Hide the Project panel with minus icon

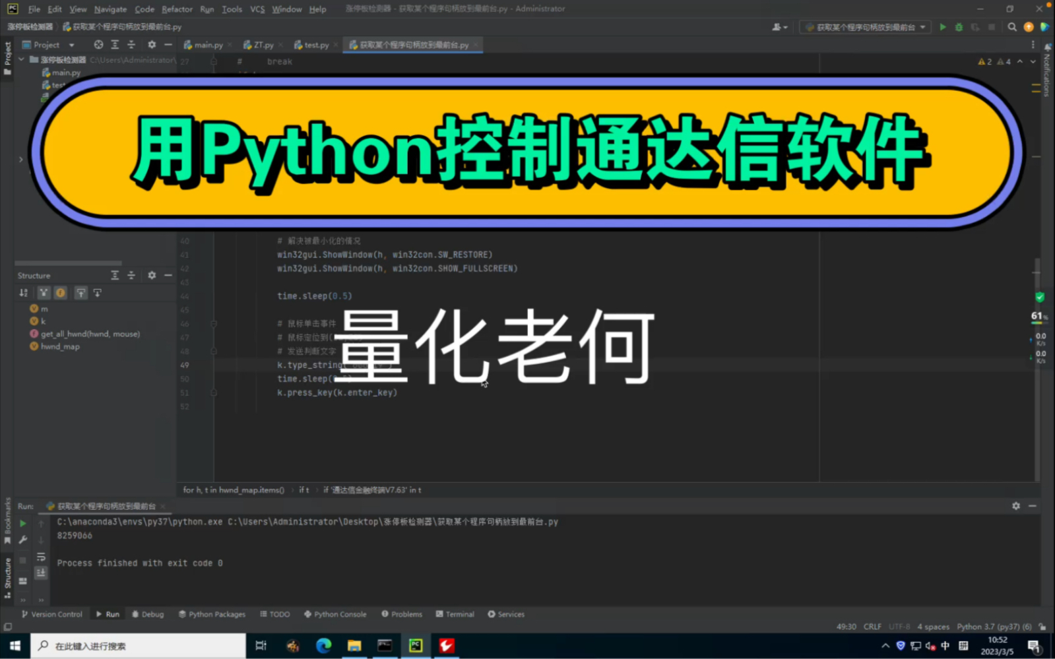point(168,45)
